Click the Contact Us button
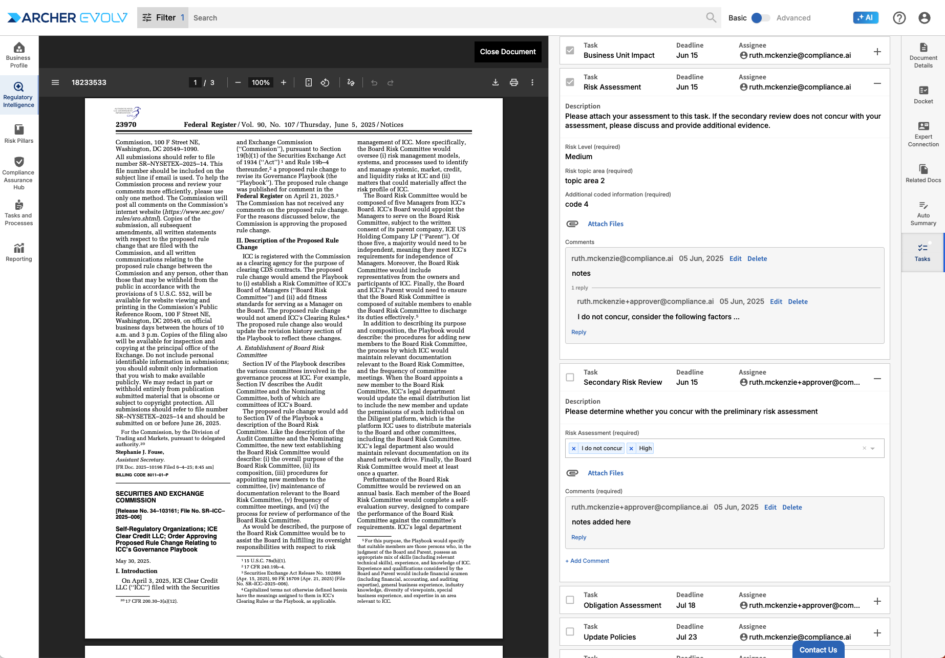 818,649
